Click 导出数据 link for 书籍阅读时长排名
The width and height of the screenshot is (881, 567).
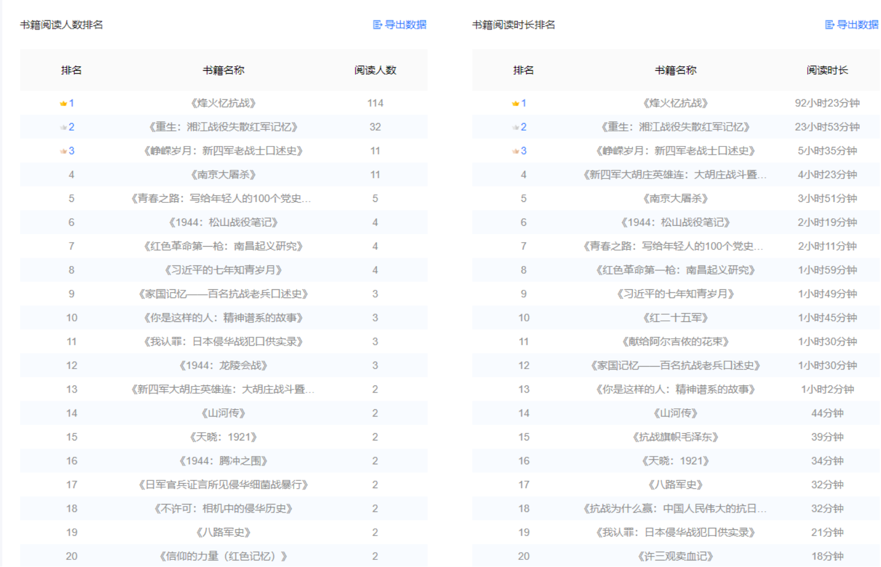point(857,24)
